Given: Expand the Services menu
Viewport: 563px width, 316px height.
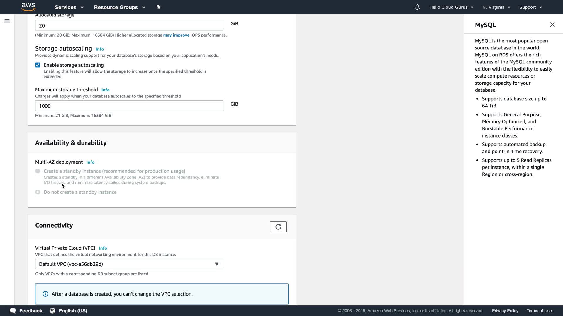Looking at the screenshot, I should point(69,7).
